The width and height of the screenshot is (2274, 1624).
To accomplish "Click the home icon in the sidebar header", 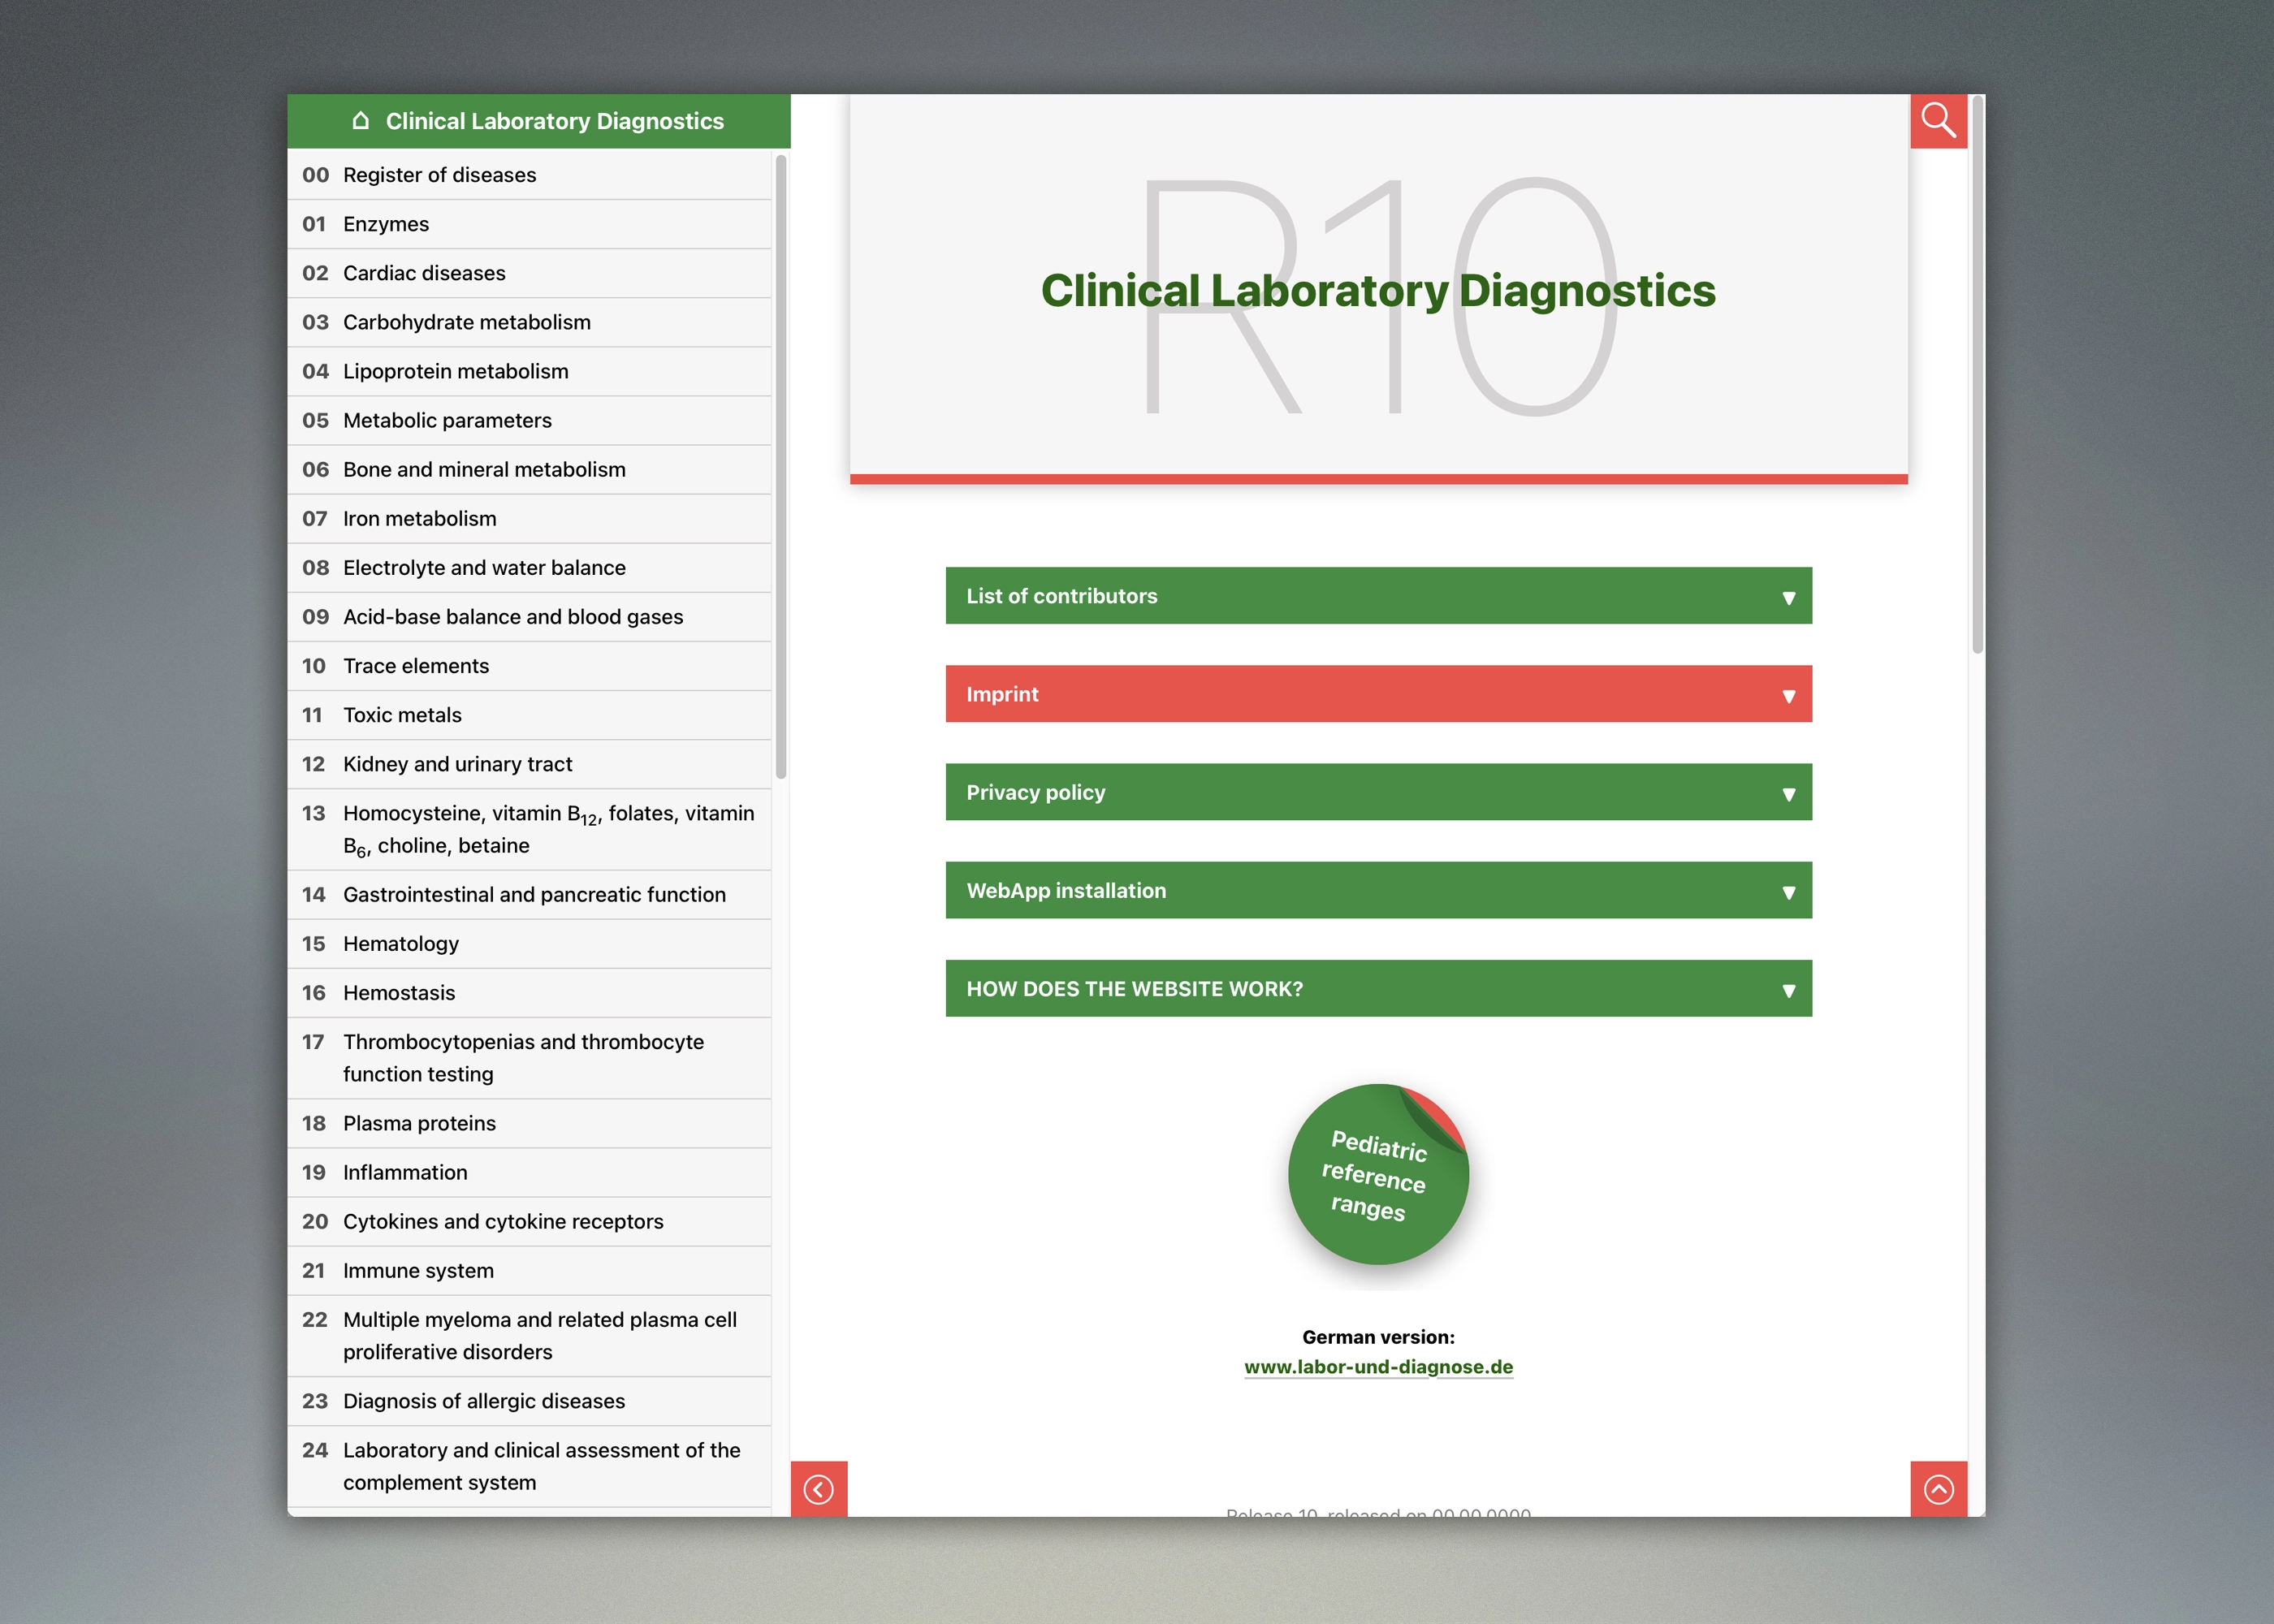I will 361,121.
